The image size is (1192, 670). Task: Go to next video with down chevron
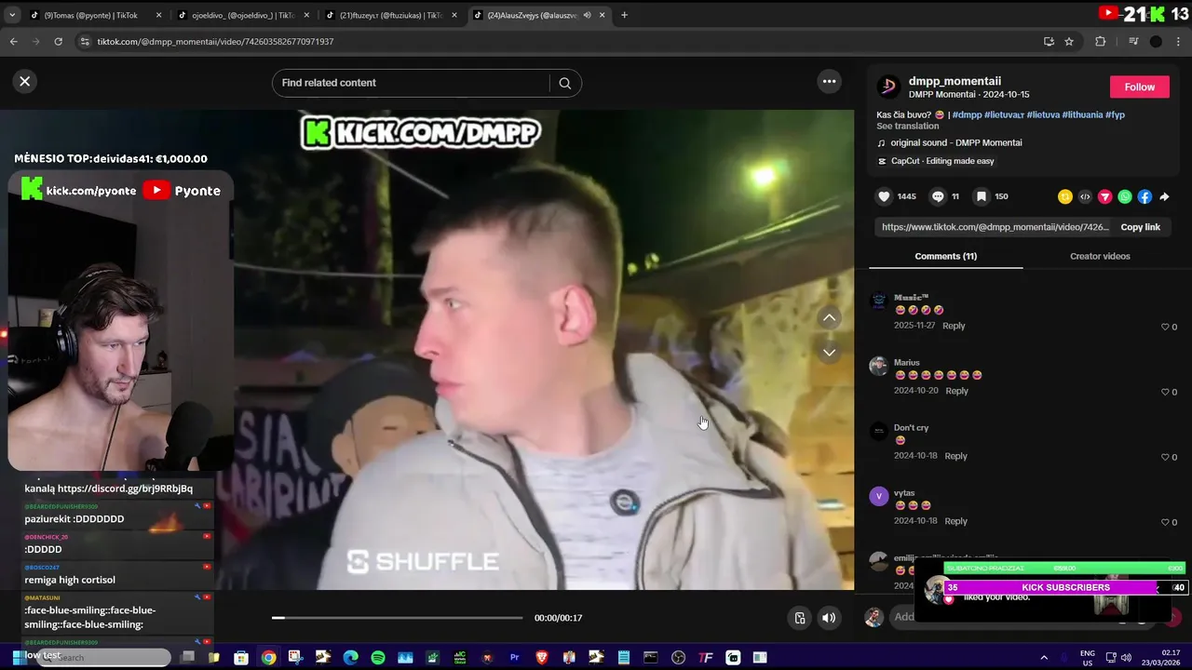(829, 353)
